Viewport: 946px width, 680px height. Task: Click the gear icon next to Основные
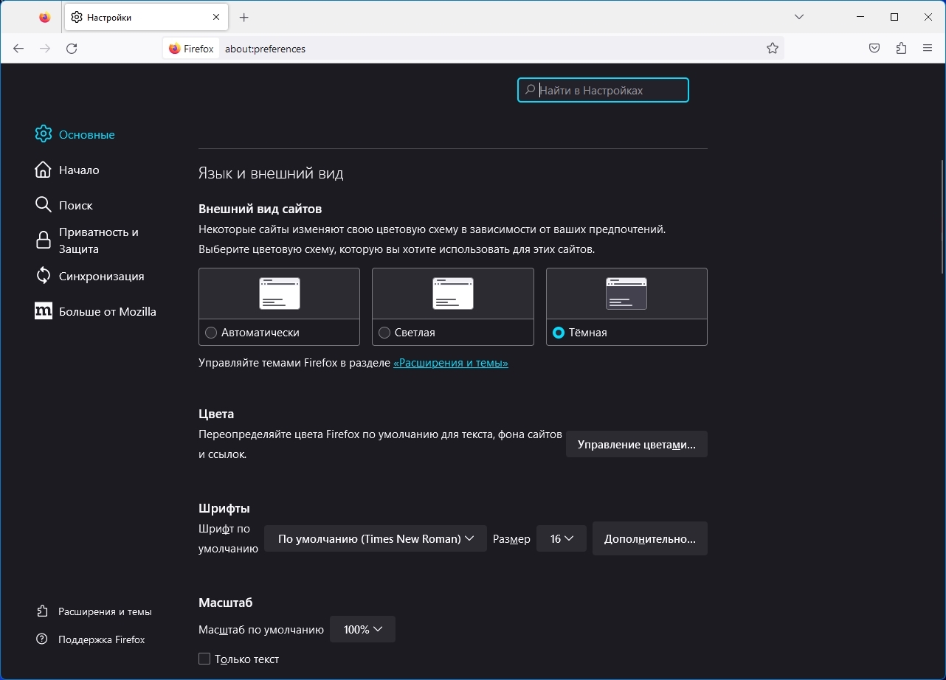[x=44, y=134]
